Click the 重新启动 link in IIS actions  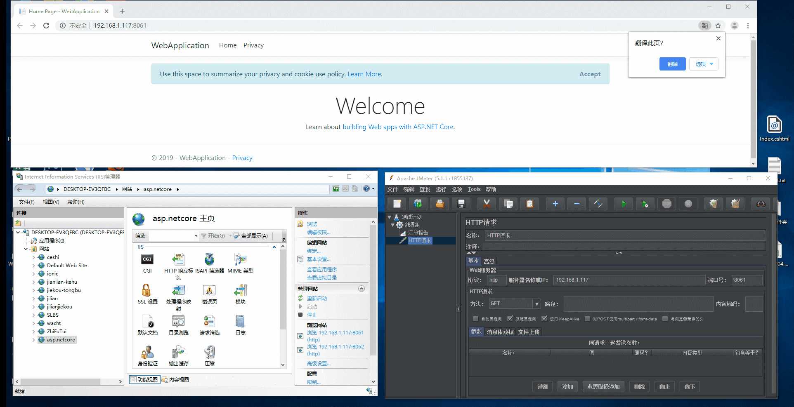[317, 299]
